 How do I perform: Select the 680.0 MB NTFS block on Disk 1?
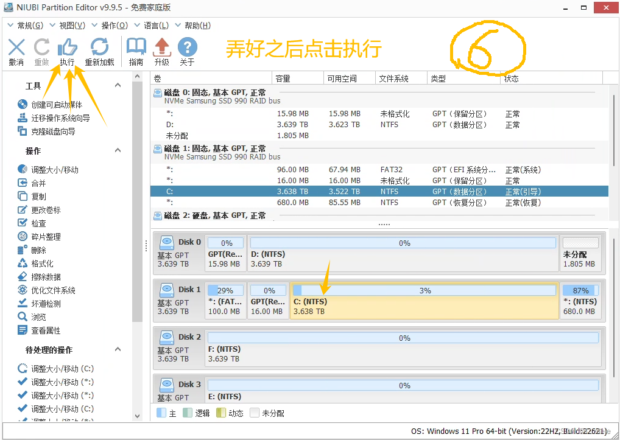tap(580, 301)
